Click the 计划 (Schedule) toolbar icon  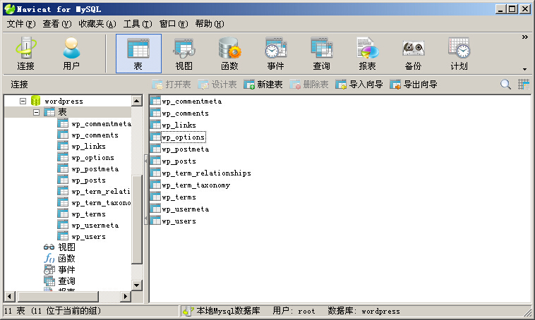click(x=459, y=54)
